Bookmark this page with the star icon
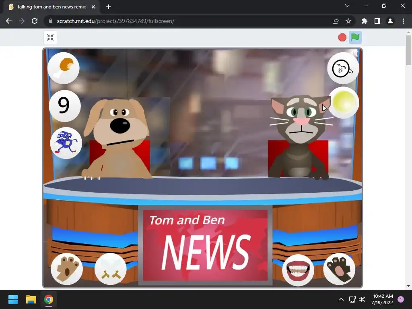 coord(348,21)
